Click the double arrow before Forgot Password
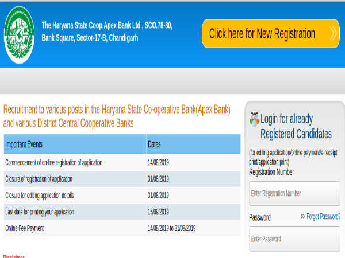This screenshot has height=258, width=345. [x=302, y=217]
